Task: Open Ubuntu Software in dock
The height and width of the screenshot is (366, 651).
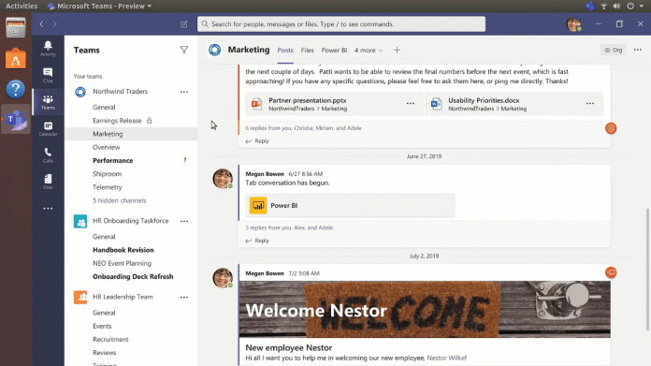Action: tap(15, 59)
